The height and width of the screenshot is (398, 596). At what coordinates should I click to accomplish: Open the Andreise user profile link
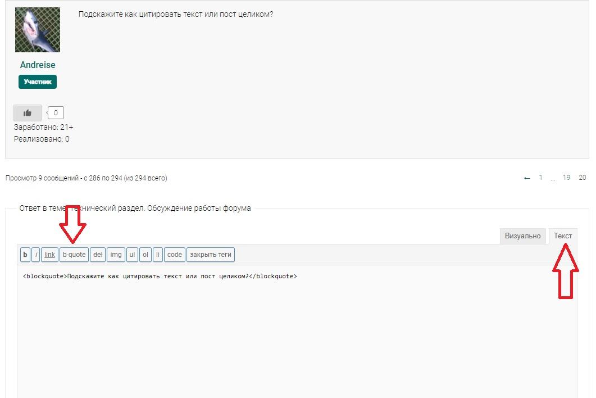coord(38,65)
